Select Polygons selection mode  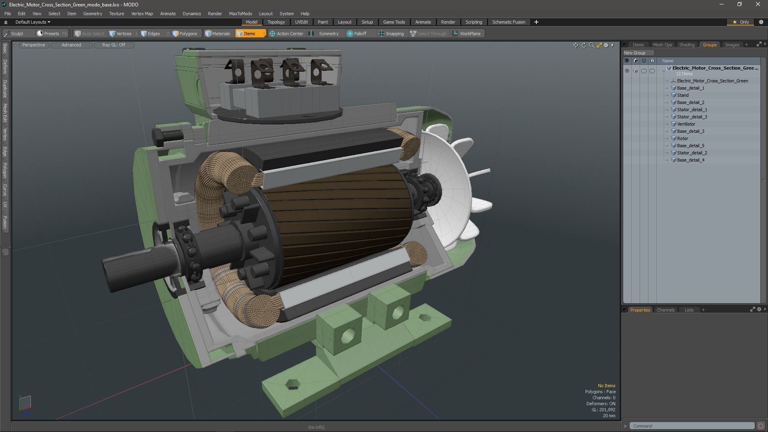[184, 34]
